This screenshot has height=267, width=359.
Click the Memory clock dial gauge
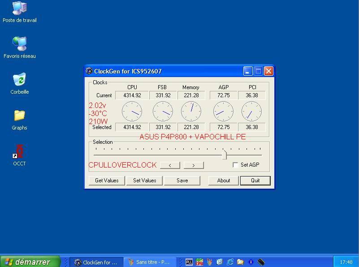point(191,112)
